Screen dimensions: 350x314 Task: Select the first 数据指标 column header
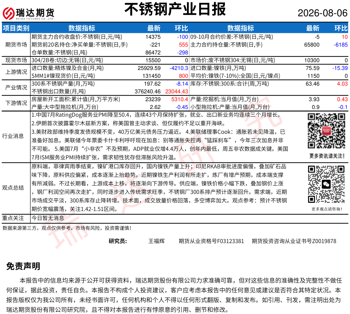pyautogui.click(x=82, y=28)
